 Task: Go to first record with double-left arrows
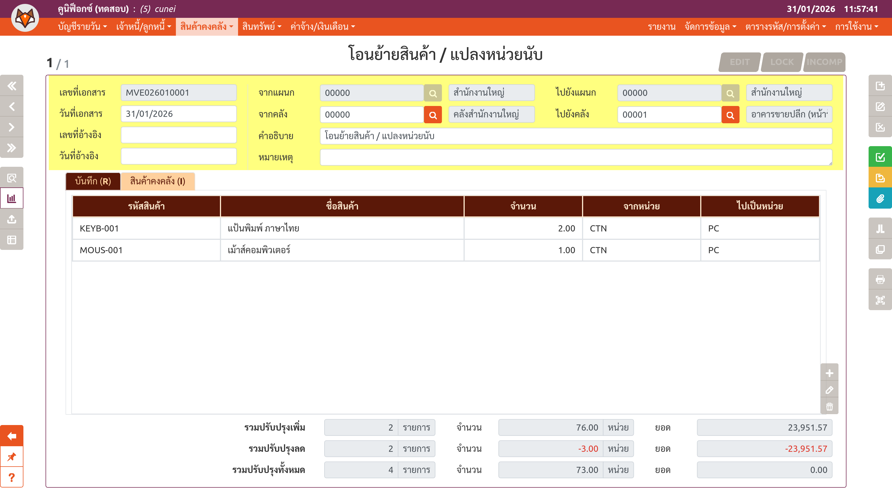[x=12, y=86]
